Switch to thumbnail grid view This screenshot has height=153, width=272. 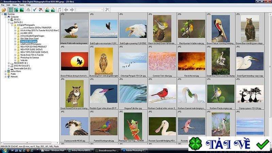coord(11,10)
